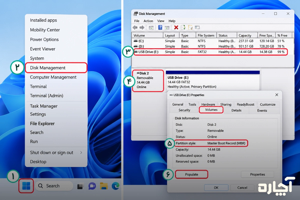Screen dimensions: 300x200
Task: Open File Explorer from the taskbar
Action: point(104,186)
